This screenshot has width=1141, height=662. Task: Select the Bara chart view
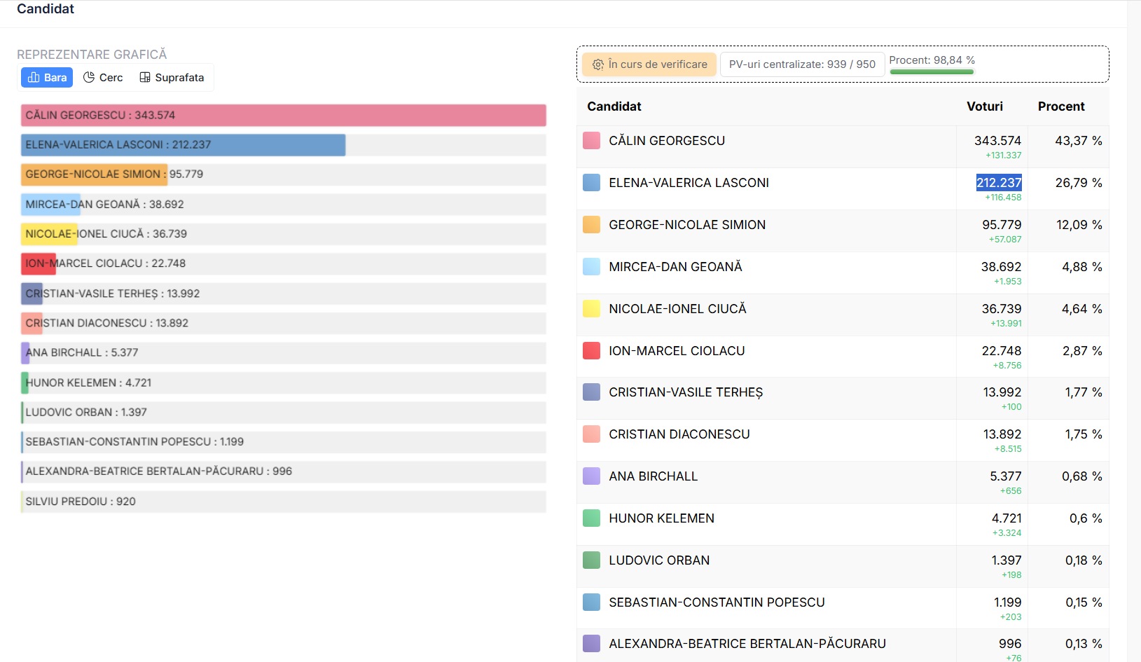click(47, 78)
